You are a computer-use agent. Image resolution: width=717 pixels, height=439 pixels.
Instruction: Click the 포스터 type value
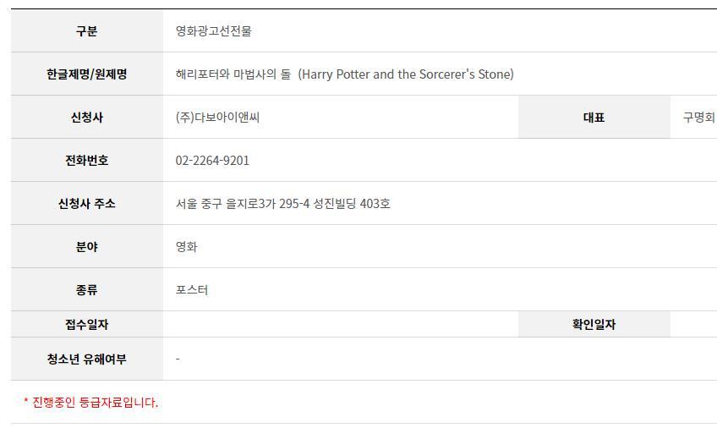192,290
